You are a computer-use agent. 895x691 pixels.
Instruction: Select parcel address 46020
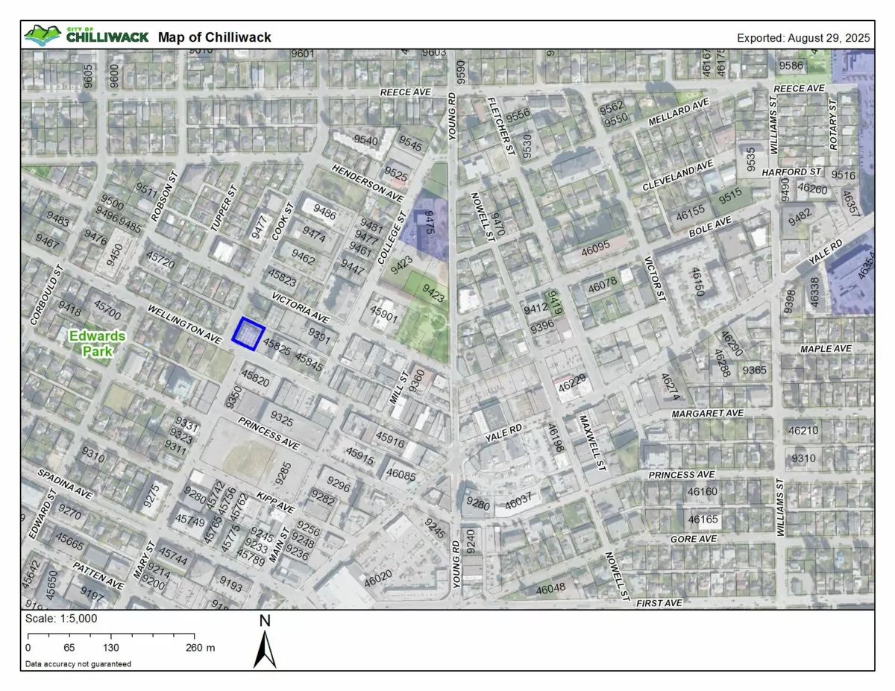378,578
